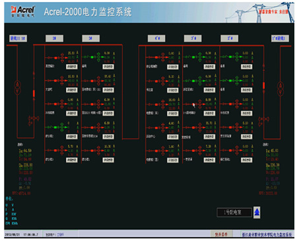Open the 快速菜单 quick menu

221,234
